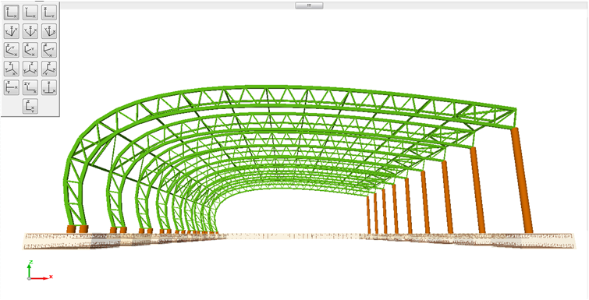
Task: Pick the lone bottom Z-X-Y view icon in the panel
Action: point(30,107)
